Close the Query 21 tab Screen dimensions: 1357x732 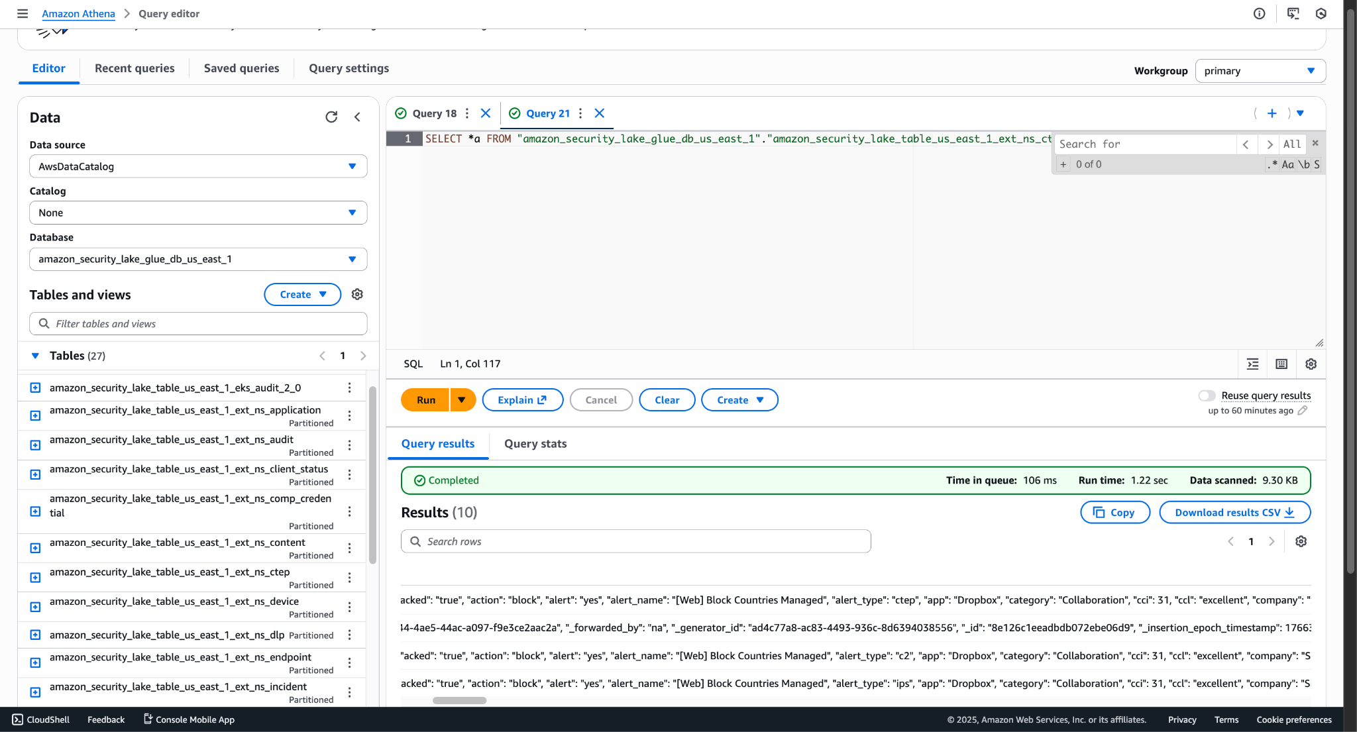[x=600, y=113]
